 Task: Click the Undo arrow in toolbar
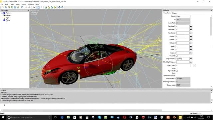pos(26,7)
